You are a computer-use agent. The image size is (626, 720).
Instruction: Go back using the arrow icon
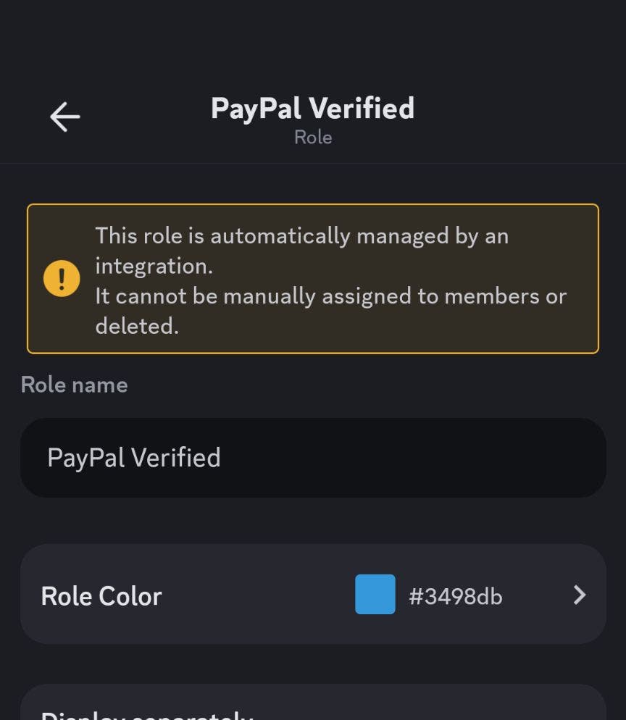point(64,117)
